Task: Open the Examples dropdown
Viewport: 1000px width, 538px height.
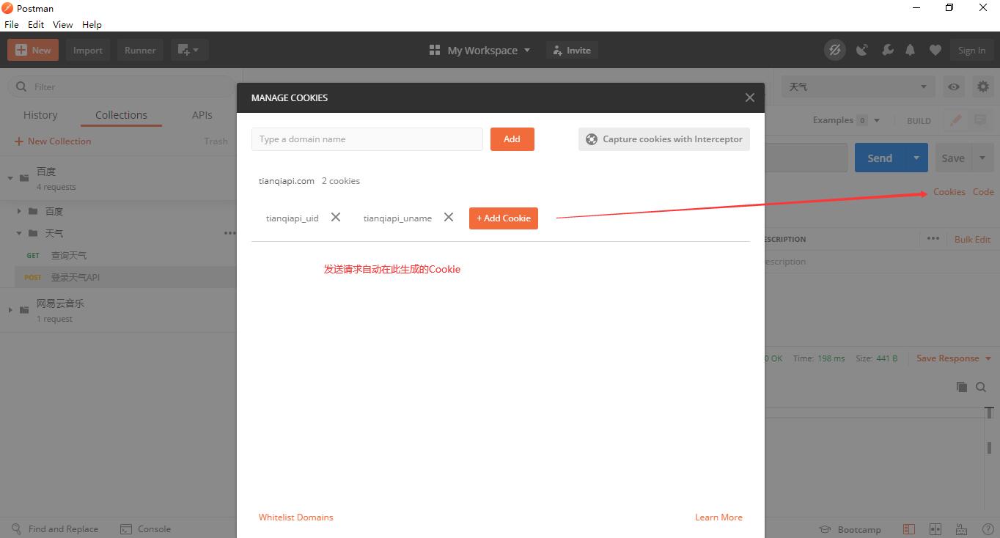Action: [846, 120]
